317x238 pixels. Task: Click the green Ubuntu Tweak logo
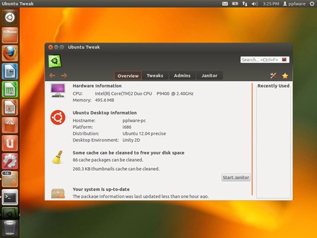click(x=54, y=61)
